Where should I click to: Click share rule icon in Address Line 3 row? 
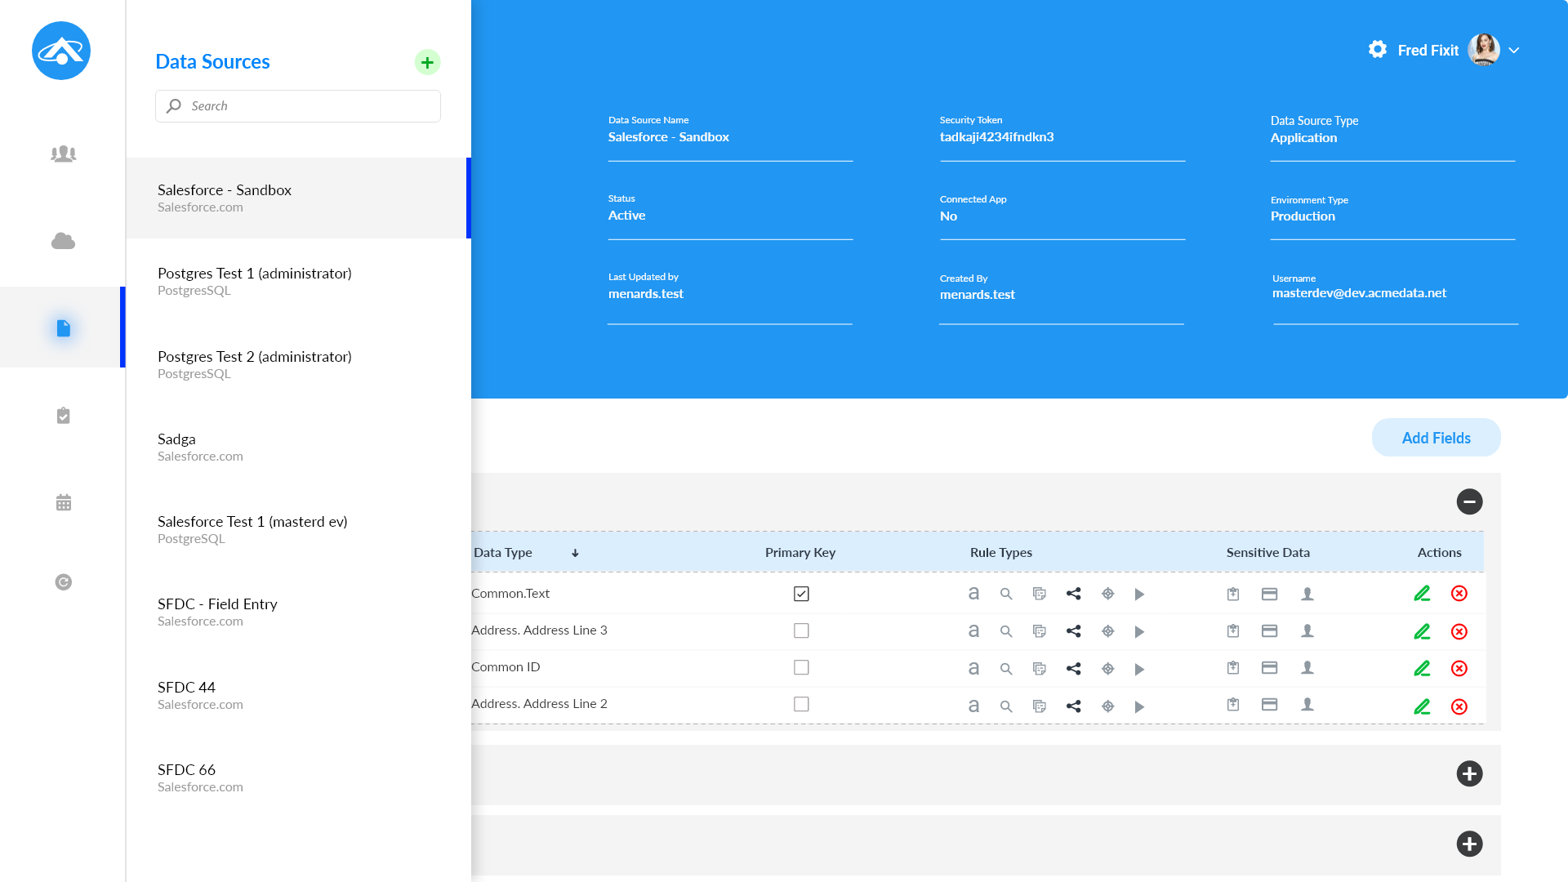(1074, 631)
